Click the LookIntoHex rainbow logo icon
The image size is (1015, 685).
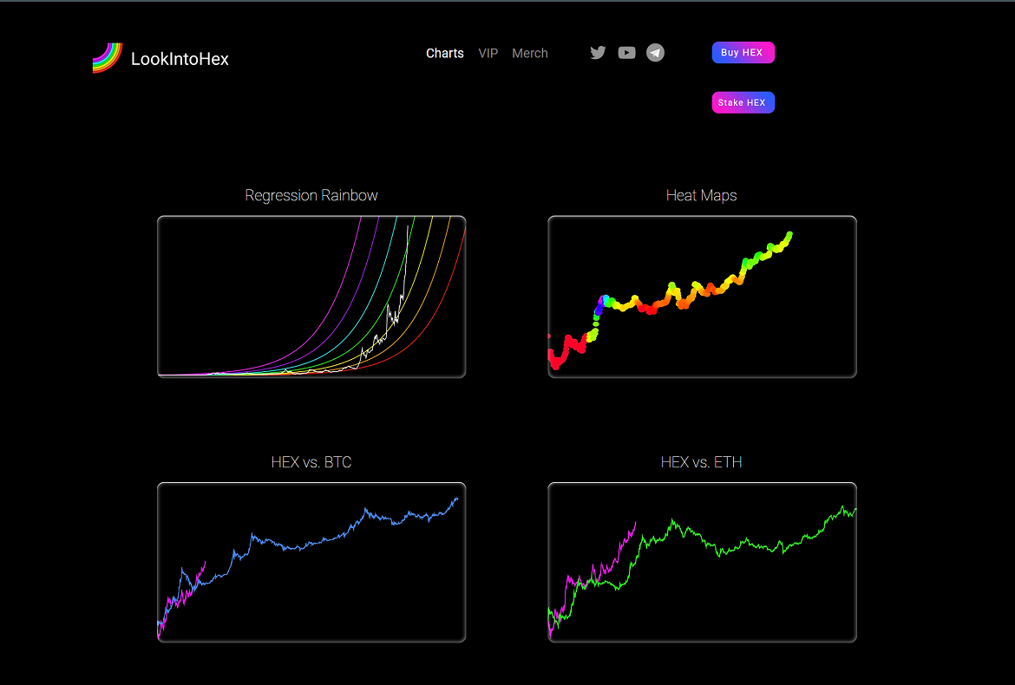pyautogui.click(x=108, y=58)
